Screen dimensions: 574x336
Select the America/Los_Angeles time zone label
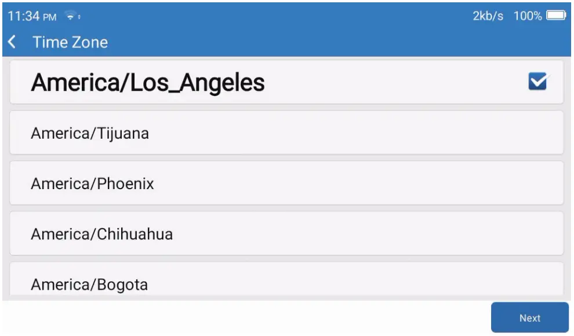click(148, 83)
